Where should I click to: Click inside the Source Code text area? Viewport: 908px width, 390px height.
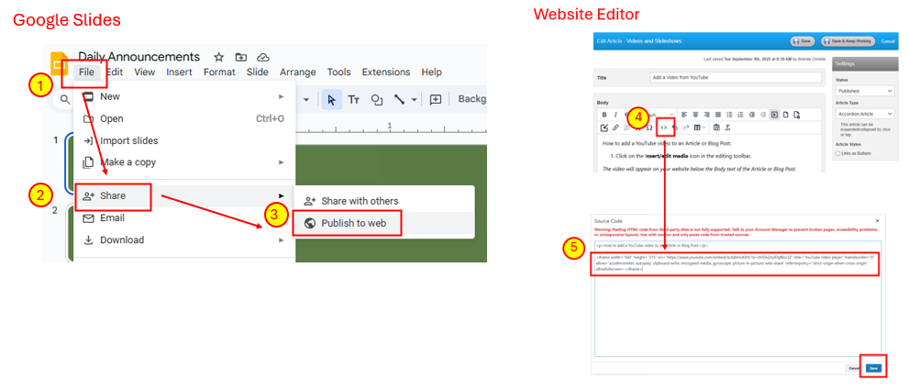click(x=737, y=299)
